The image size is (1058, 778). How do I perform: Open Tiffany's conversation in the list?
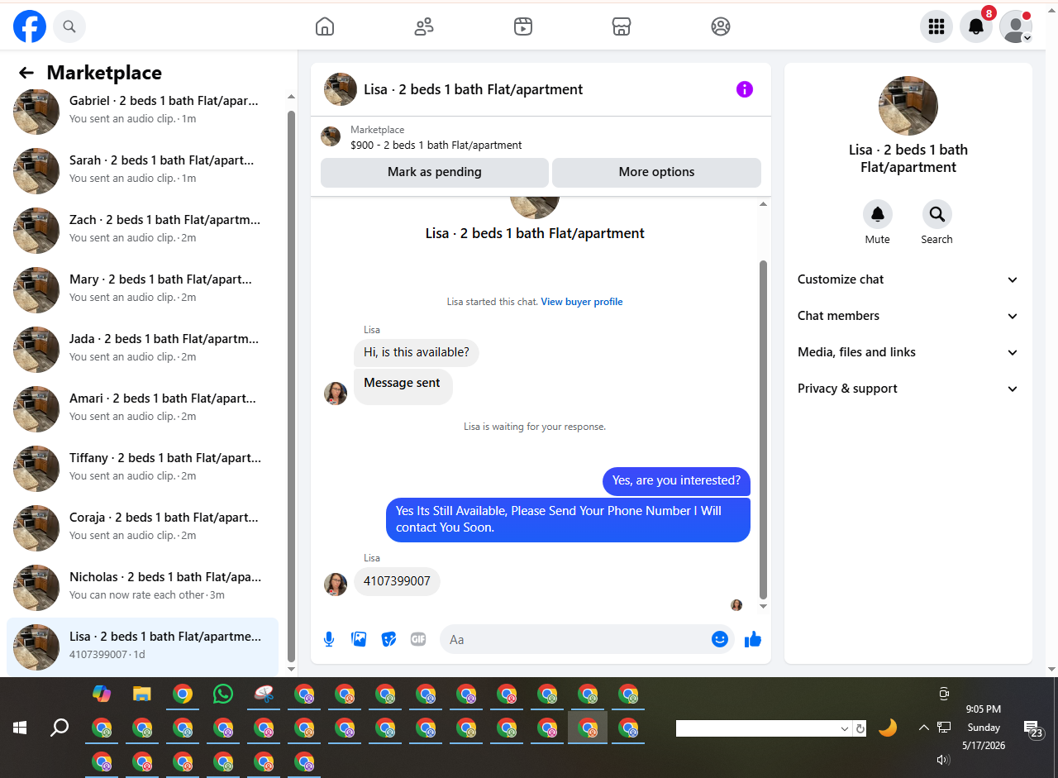pyautogui.click(x=144, y=469)
